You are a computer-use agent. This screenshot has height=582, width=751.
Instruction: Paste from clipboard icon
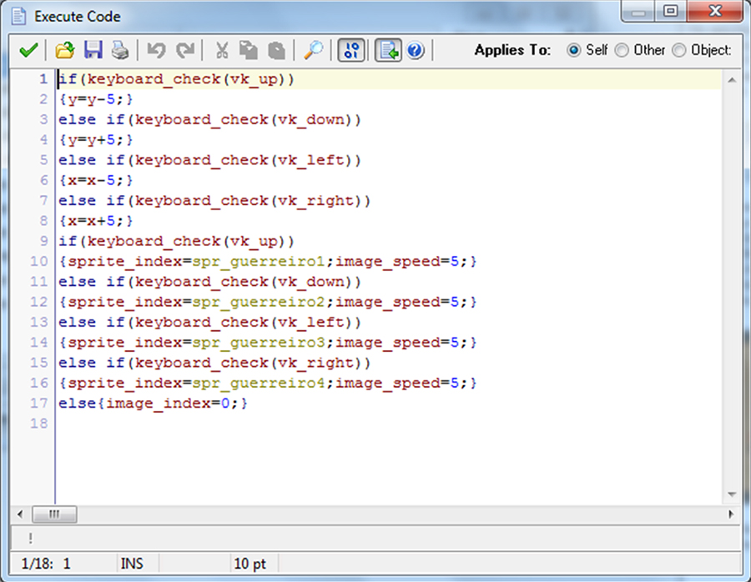pos(276,51)
